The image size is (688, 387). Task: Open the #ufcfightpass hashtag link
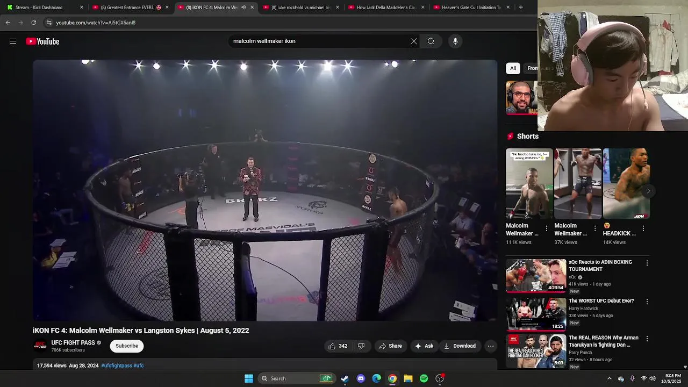117,365
